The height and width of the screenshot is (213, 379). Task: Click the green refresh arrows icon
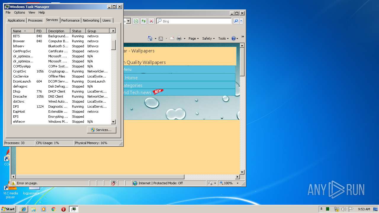(x=144, y=21)
